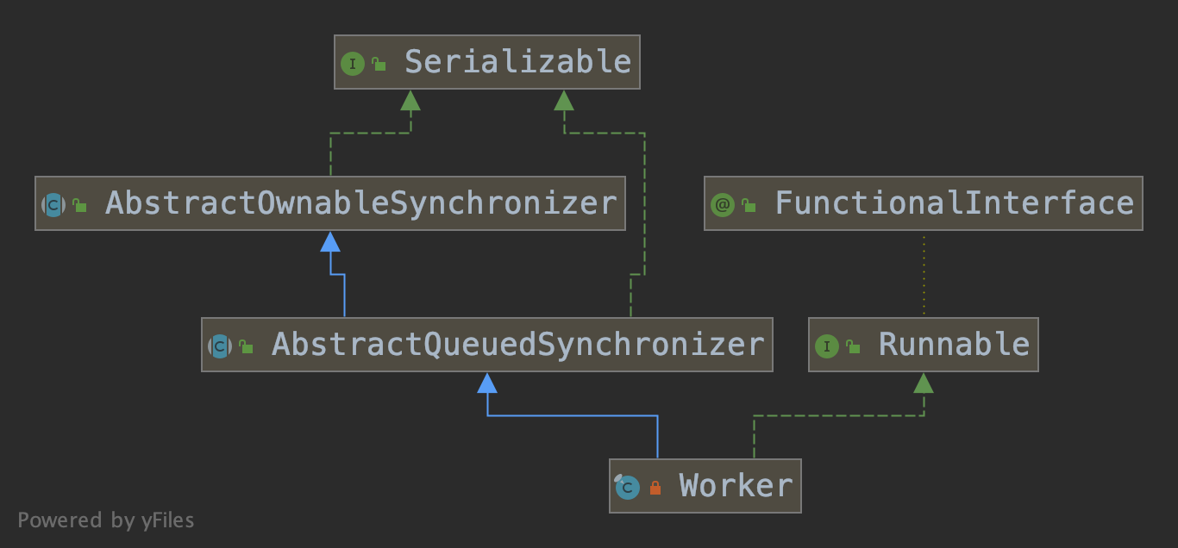Viewport: 1178px width, 548px height.
Task: Click the AbstractOwnableSynchronizer class icon
Action: coord(53,205)
